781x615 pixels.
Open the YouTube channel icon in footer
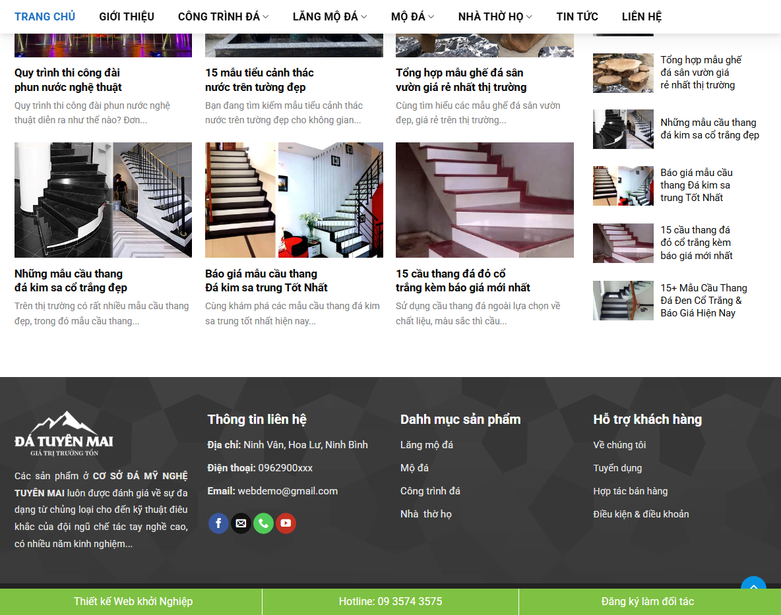click(x=286, y=523)
